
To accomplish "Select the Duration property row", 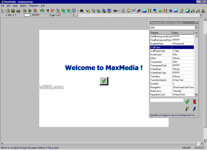I will pos(172,84).
